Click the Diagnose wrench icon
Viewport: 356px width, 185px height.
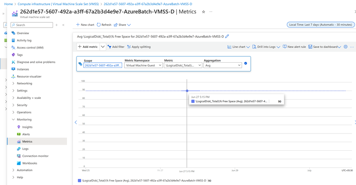click(x=13, y=62)
